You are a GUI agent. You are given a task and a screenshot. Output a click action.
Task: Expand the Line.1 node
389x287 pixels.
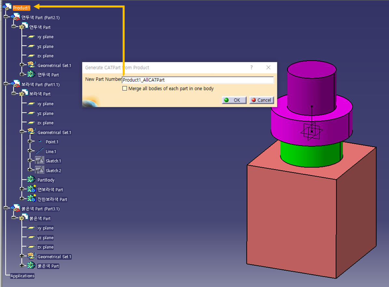coord(30,151)
